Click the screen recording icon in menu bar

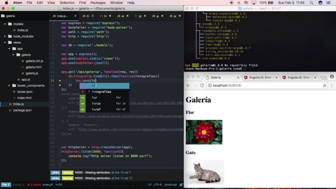click(232, 3)
